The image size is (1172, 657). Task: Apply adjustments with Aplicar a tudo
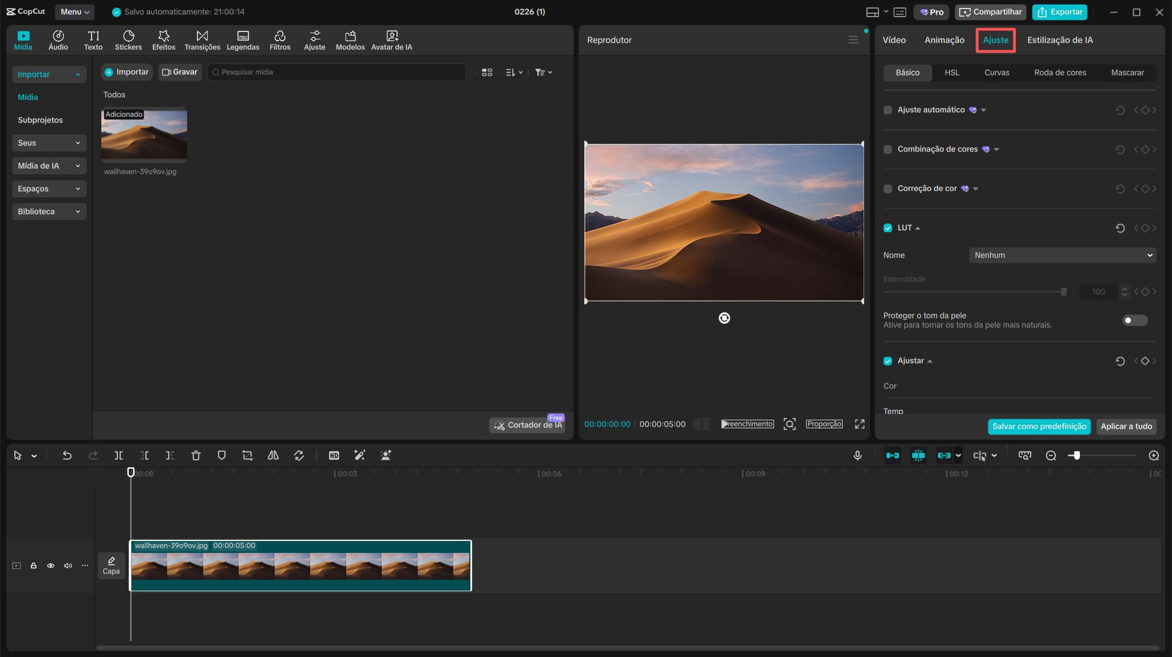pyautogui.click(x=1126, y=426)
